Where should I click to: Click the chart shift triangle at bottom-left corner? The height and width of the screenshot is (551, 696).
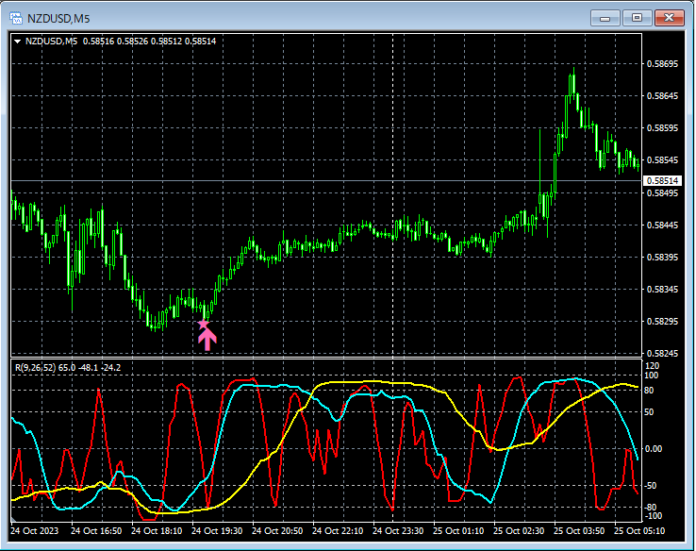coord(13,519)
